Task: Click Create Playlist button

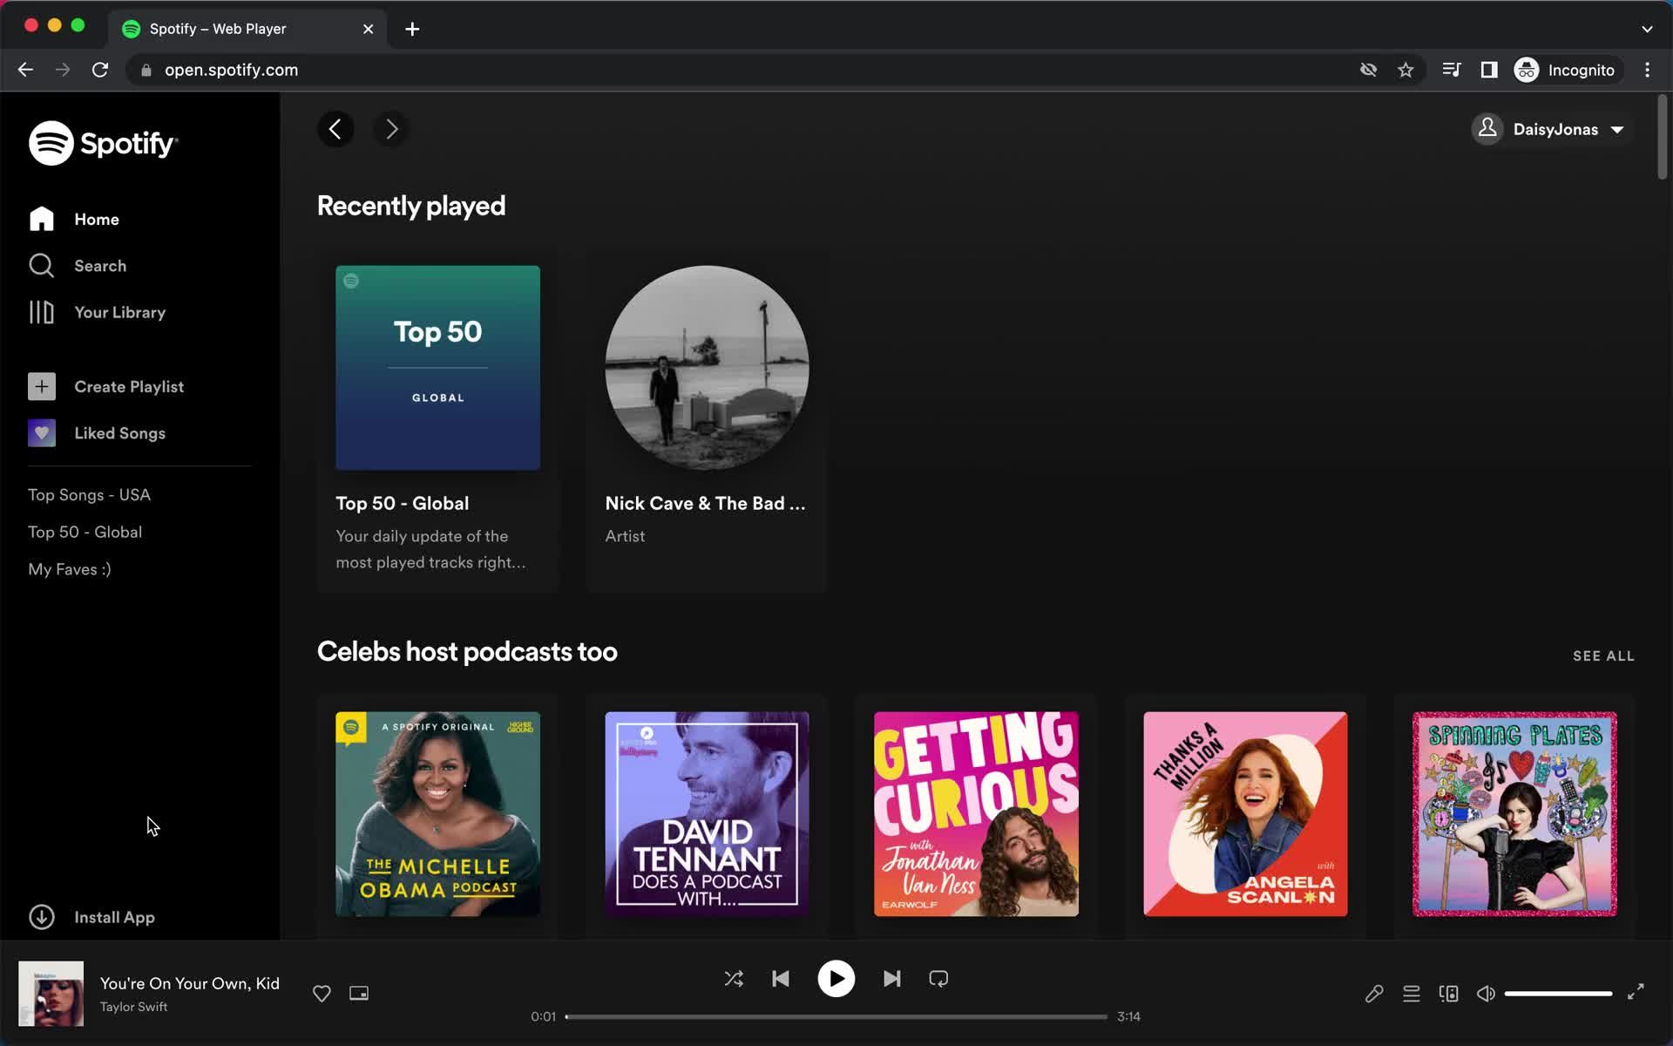Action: tap(128, 386)
